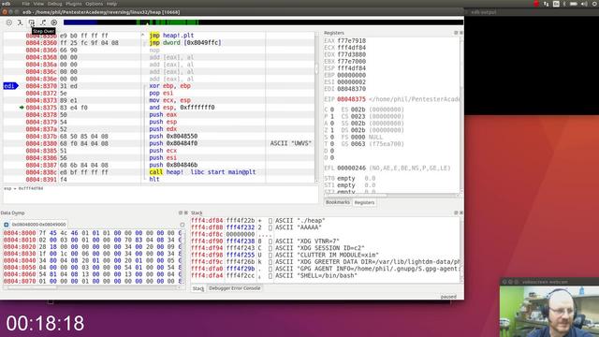Screen dimensions: 599x337
Task: Close the edb main window
Action: click(x=5, y=12)
